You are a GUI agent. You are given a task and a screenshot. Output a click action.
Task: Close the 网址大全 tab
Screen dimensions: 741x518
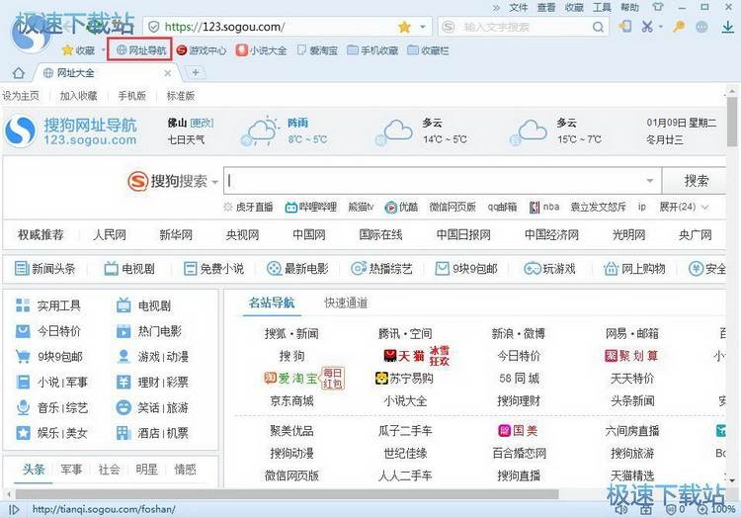[x=167, y=73]
